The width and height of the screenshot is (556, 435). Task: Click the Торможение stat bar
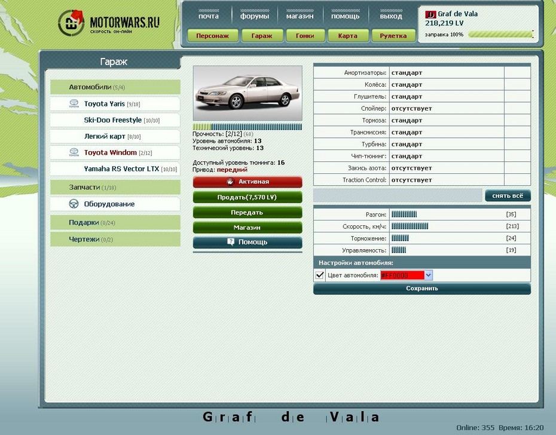click(x=401, y=238)
